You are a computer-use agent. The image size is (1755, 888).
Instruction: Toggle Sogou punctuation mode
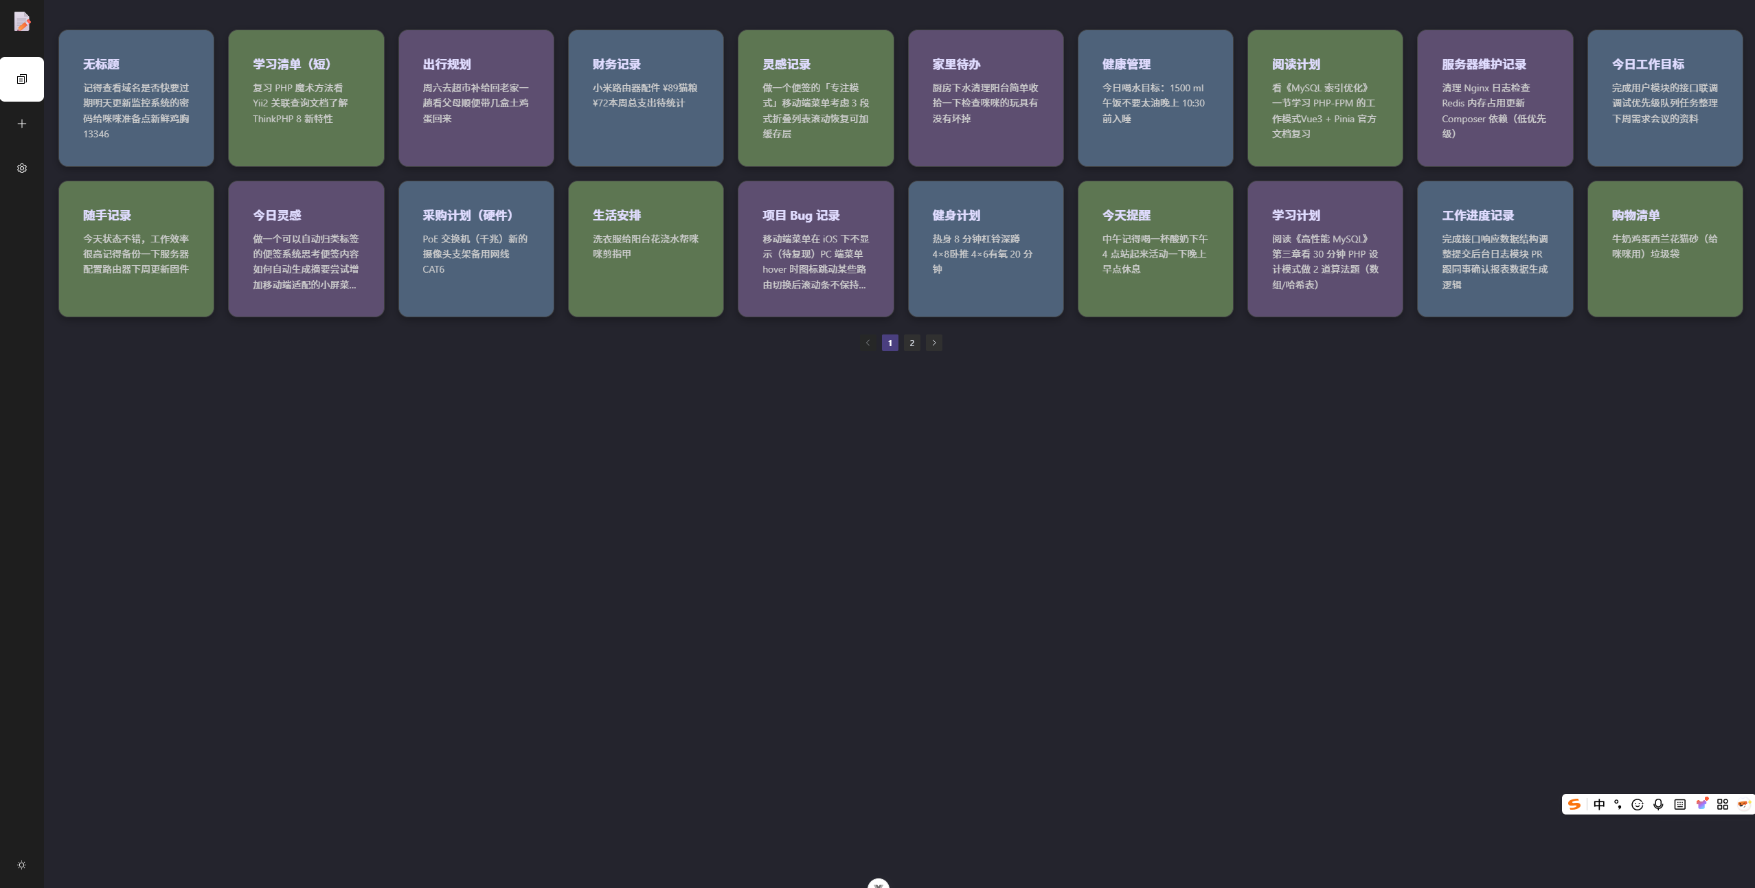coord(1618,804)
